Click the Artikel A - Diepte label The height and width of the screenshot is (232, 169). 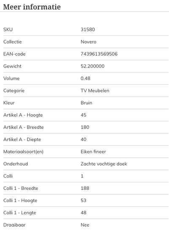pos(22,139)
